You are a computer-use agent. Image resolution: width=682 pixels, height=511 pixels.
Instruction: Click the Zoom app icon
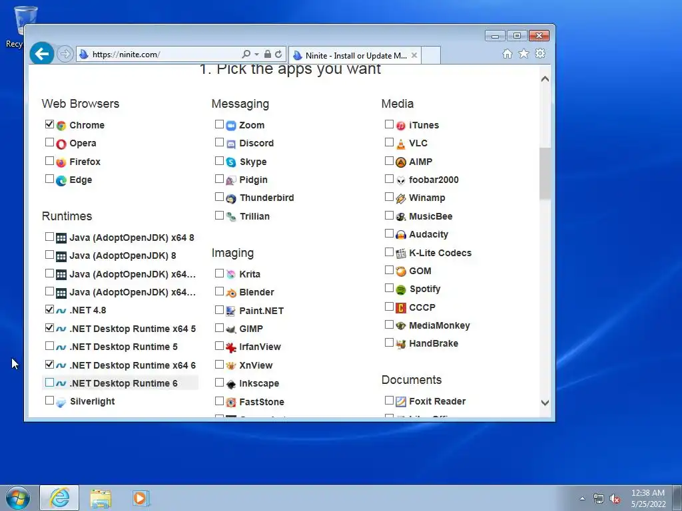tap(231, 126)
